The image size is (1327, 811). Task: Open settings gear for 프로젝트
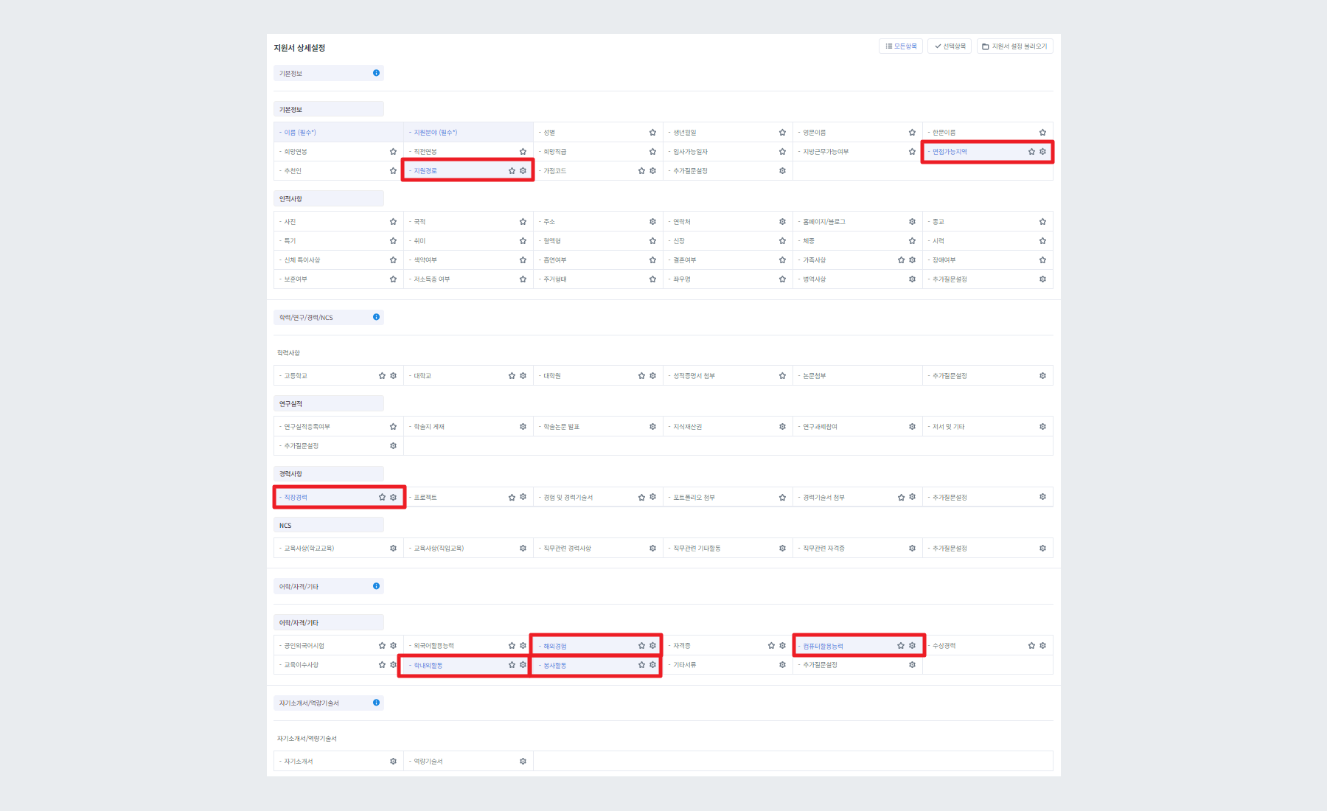pyautogui.click(x=523, y=498)
